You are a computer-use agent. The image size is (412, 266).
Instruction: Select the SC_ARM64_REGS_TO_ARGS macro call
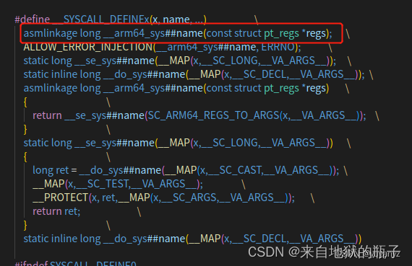[213, 115]
